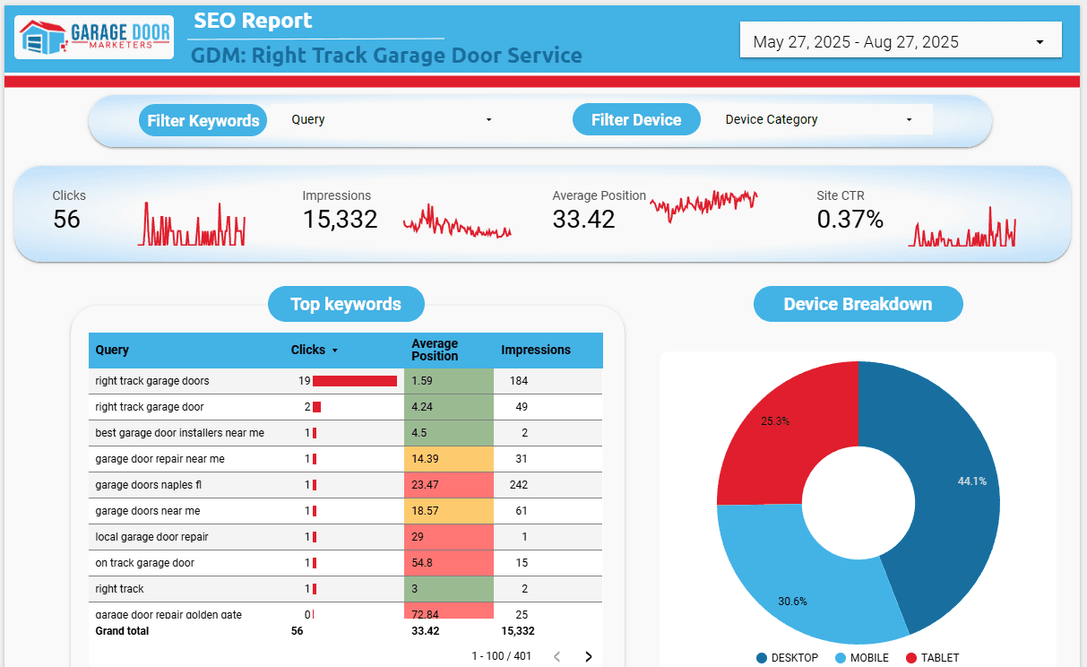Click the Average Position value 33.42
The width and height of the screenshot is (1087, 667).
coord(583,219)
